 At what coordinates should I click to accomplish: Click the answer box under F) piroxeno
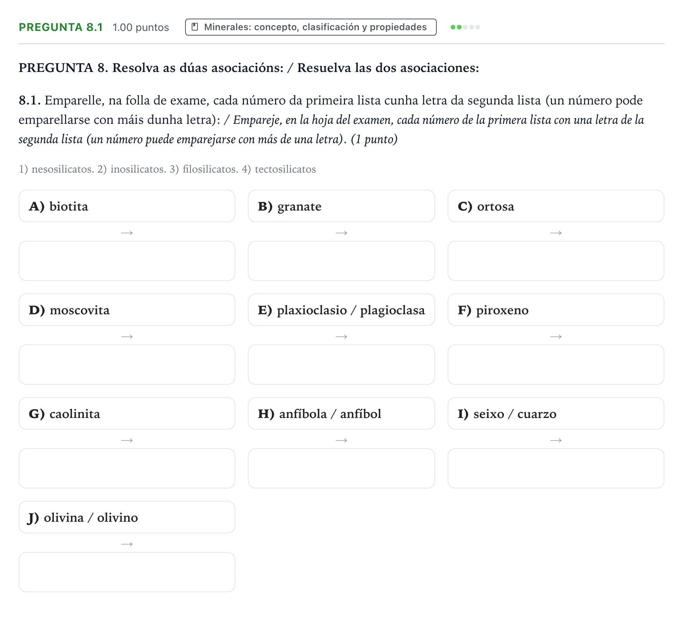point(556,365)
